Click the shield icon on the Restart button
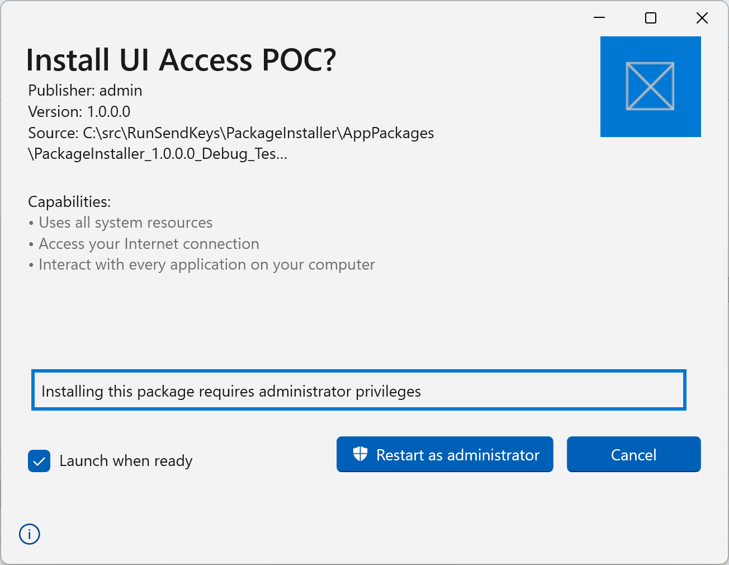Viewport: 729px width, 565px height. pos(361,454)
